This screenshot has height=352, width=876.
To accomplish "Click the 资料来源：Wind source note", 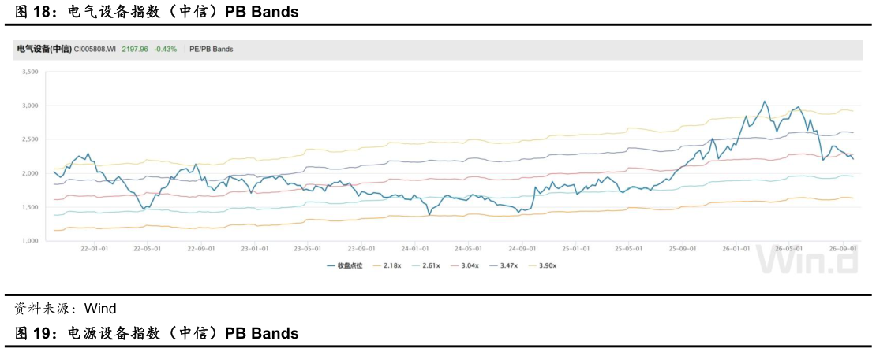I will pos(66,309).
